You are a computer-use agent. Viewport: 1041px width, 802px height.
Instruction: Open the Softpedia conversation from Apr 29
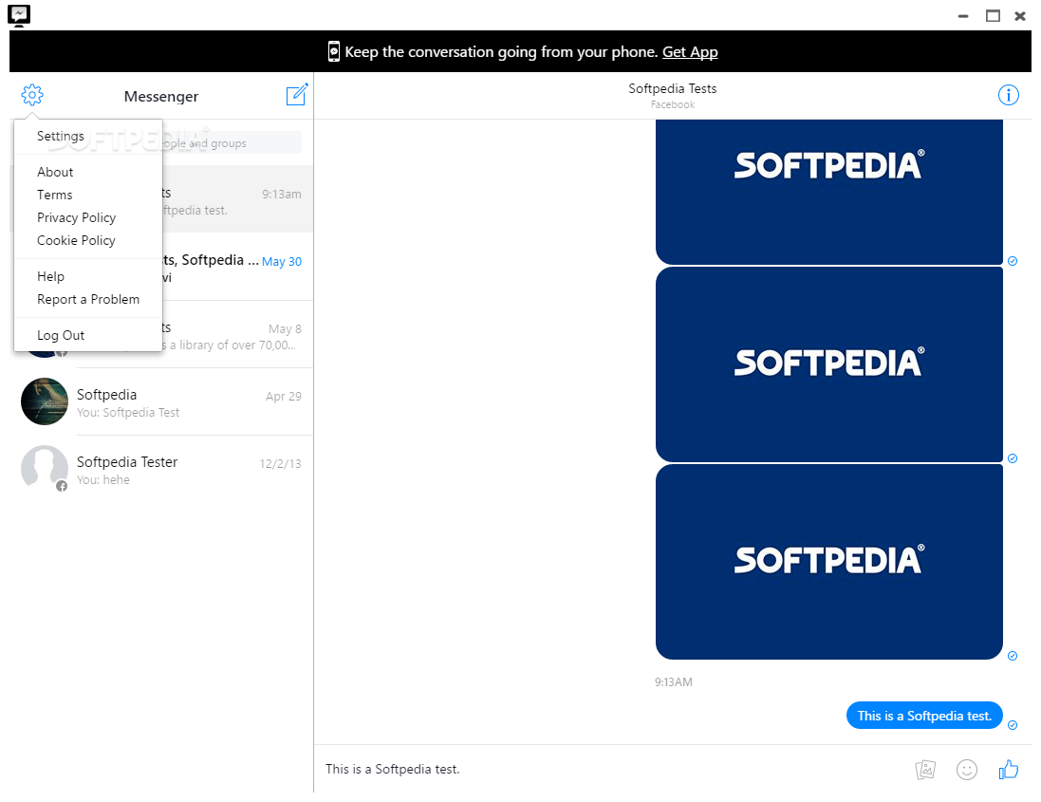click(x=161, y=402)
